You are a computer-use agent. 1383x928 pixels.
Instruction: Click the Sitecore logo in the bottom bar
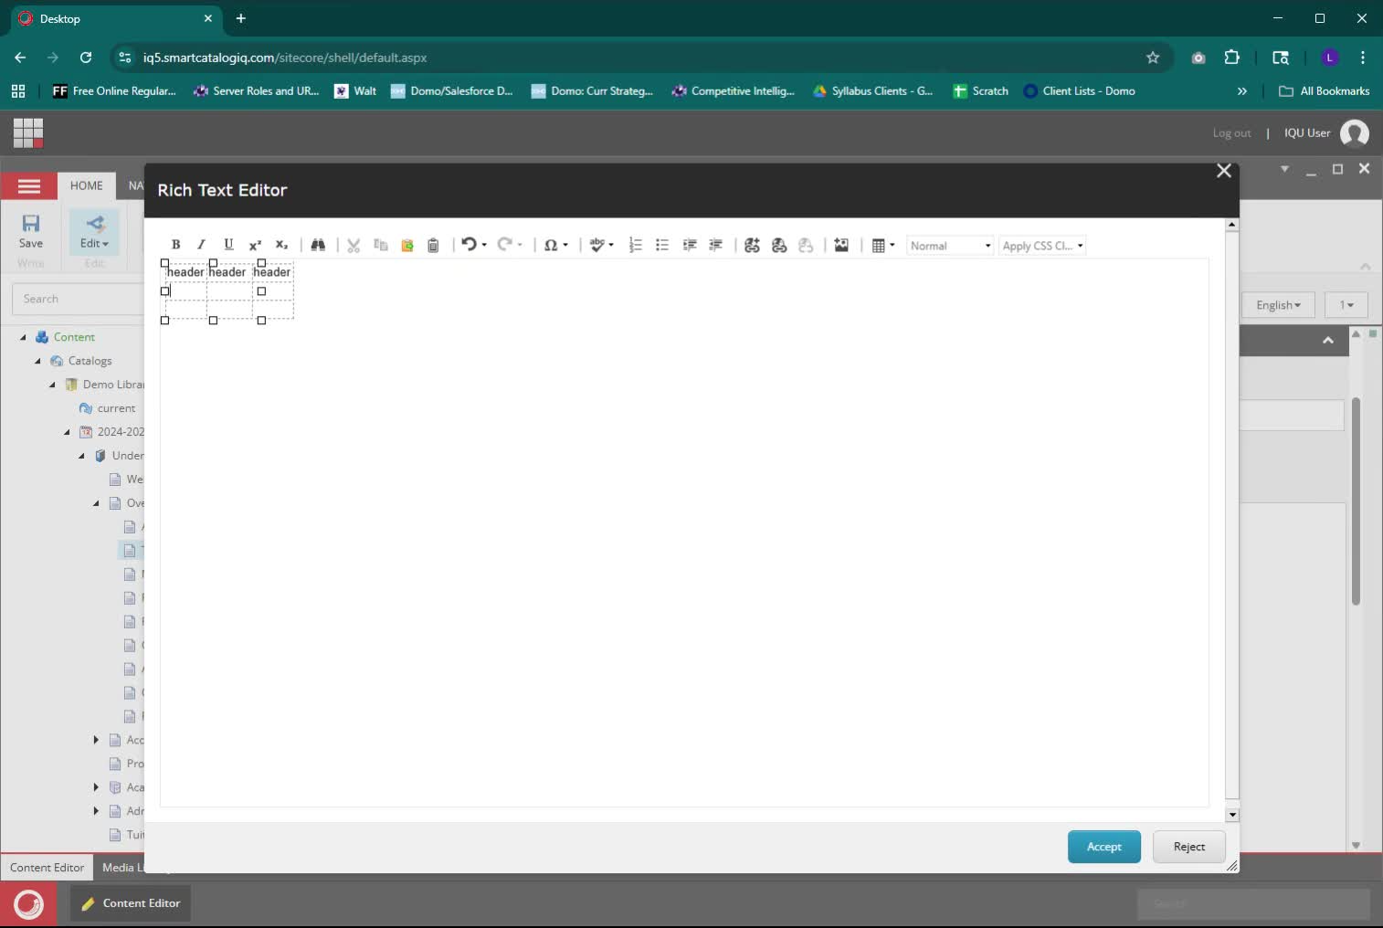click(x=28, y=904)
